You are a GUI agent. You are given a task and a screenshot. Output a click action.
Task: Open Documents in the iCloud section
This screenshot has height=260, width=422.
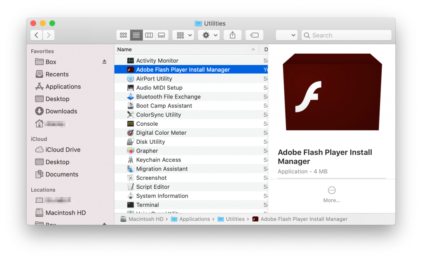pos(57,174)
